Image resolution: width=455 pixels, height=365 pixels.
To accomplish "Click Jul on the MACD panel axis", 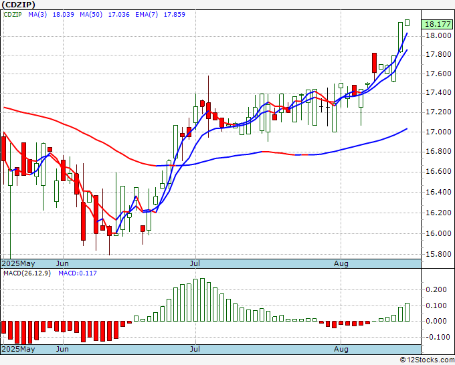I will pos(195,349).
